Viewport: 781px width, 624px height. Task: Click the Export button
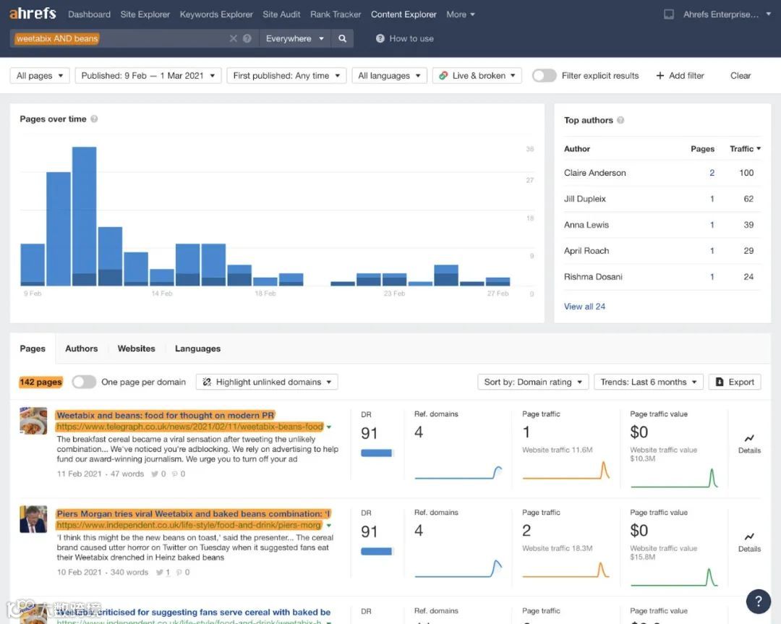735,382
